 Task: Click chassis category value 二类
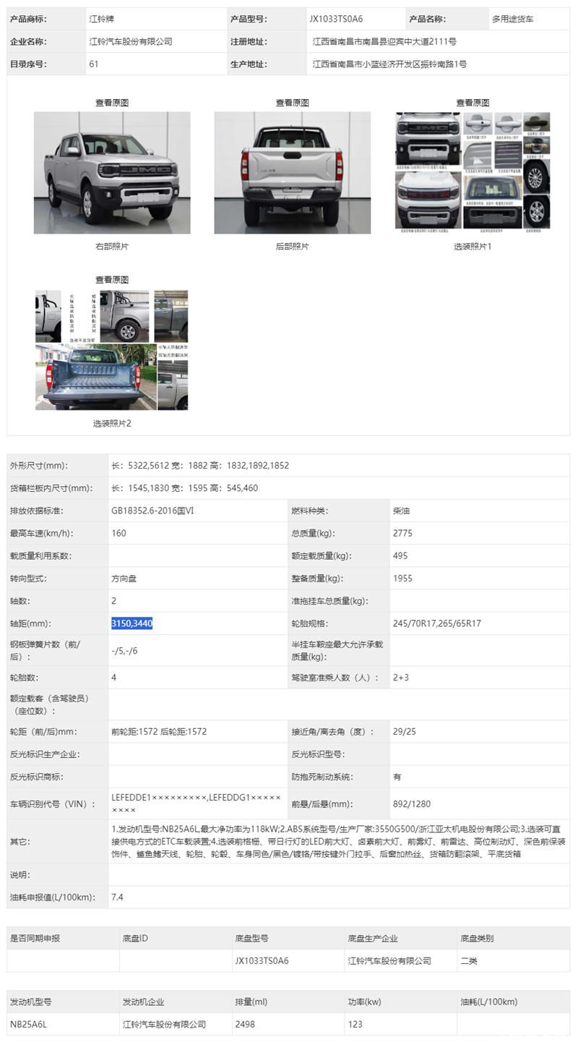pyautogui.click(x=469, y=960)
